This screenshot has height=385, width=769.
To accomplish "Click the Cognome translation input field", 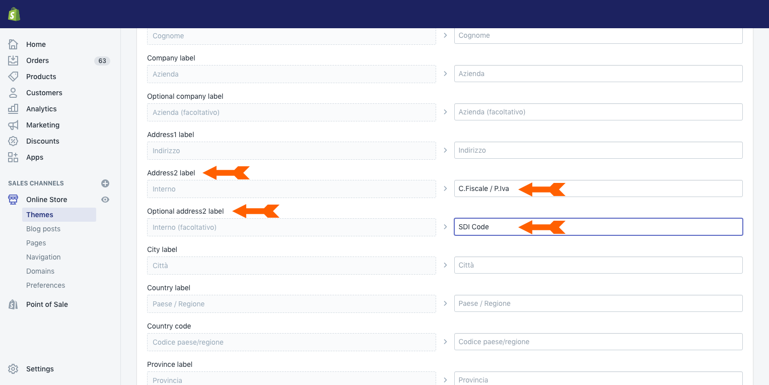I will (598, 35).
